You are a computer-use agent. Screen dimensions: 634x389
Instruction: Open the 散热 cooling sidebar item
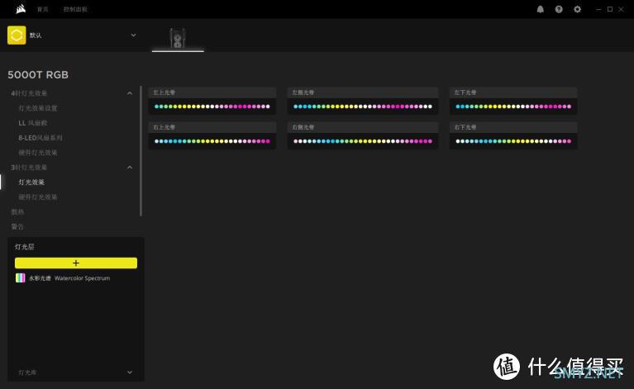(17, 211)
